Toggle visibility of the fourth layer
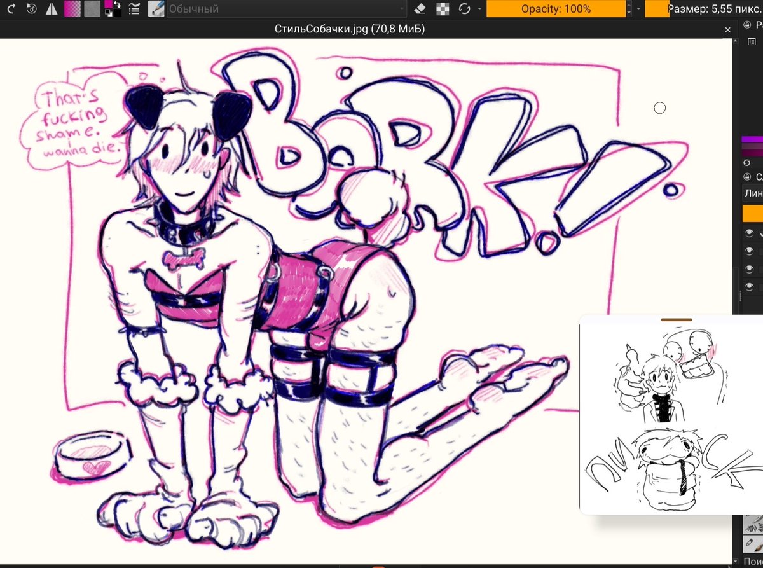Screen dimensions: 763x568 click(749, 287)
